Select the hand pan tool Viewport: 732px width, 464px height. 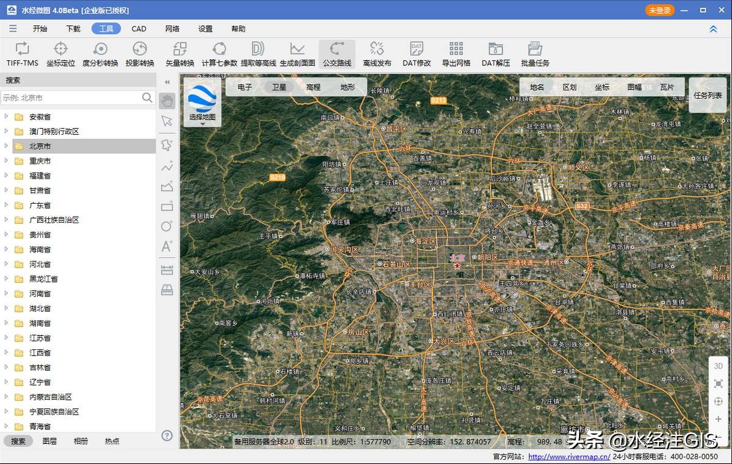click(x=167, y=101)
